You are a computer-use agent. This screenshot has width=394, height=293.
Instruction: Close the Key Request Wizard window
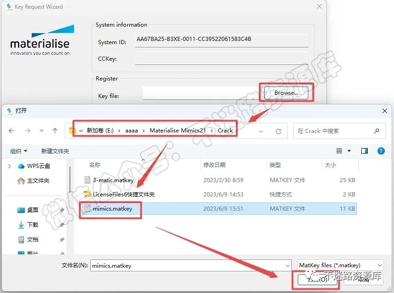pyautogui.click(x=319, y=6)
